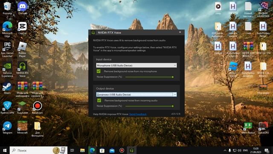The height and width of the screenshot is (154, 273).
Task: Open the Mail app from taskbar
Action: tap(112, 150)
